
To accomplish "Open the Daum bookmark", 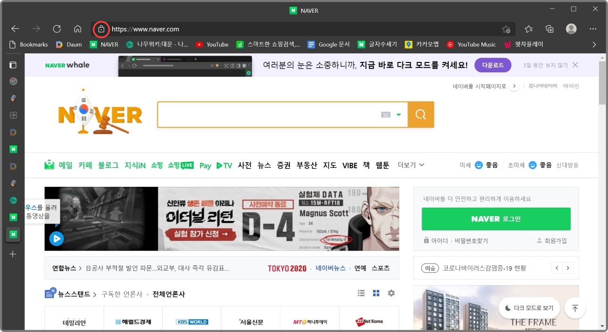I will (69, 44).
